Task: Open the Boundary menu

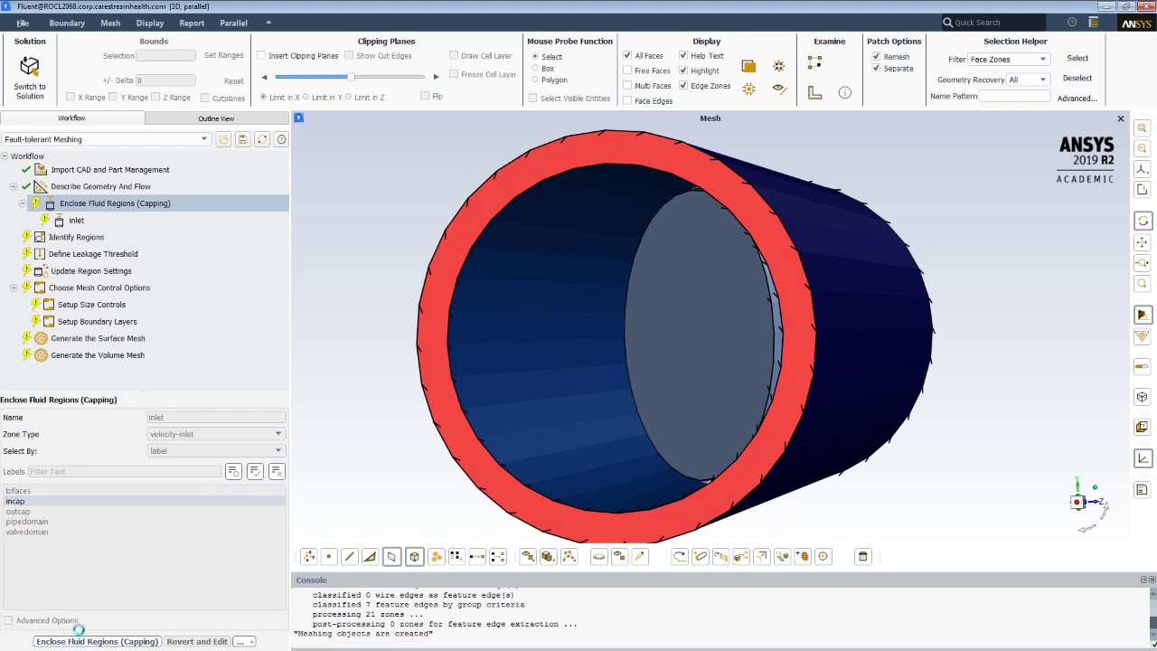Action: tap(67, 23)
